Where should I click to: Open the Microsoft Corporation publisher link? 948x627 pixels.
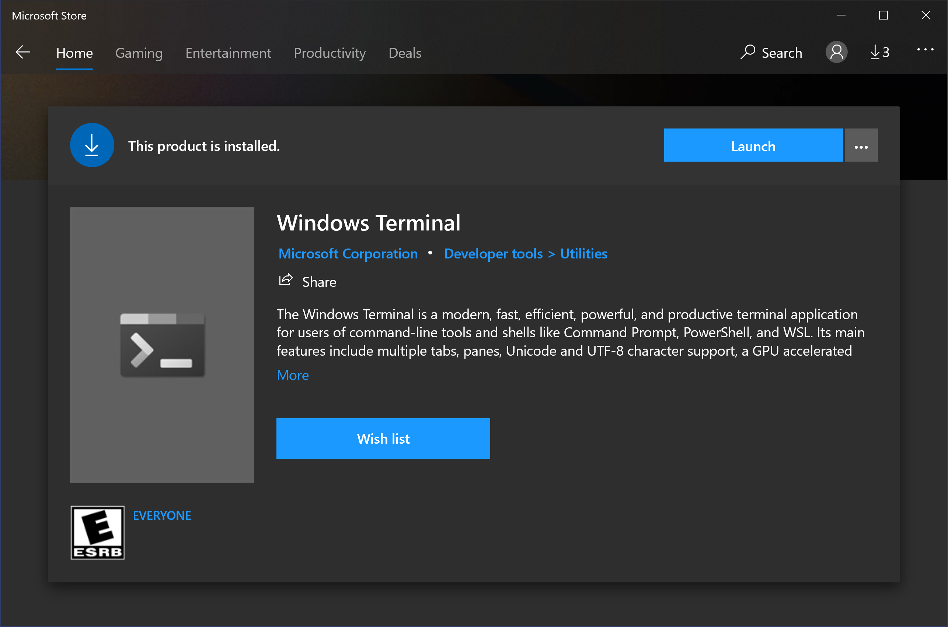[348, 254]
